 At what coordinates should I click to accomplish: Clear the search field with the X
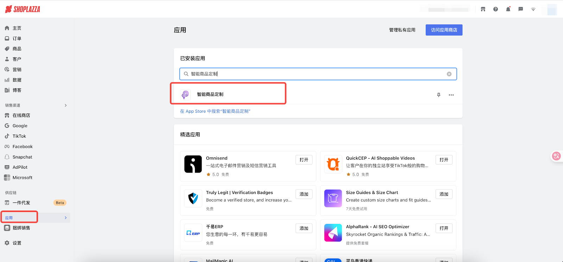449,74
